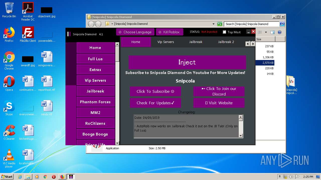
Task: Open the [Snipcola] folder on desktop
Action: click(291, 85)
